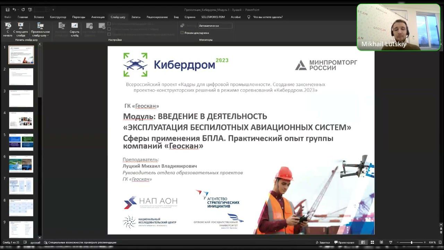Switch to Reading view icon
444x250 pixels.
381,242
